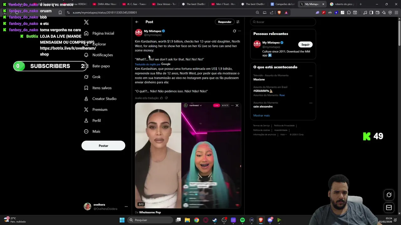Open options for caio alexandre trend
The width and height of the screenshot is (401, 225).
[311, 103]
